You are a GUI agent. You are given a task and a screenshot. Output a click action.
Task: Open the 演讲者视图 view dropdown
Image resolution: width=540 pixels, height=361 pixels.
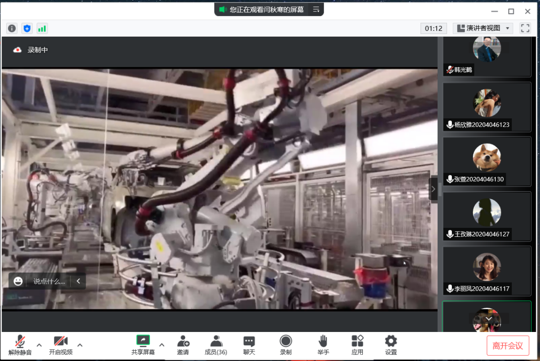483,29
